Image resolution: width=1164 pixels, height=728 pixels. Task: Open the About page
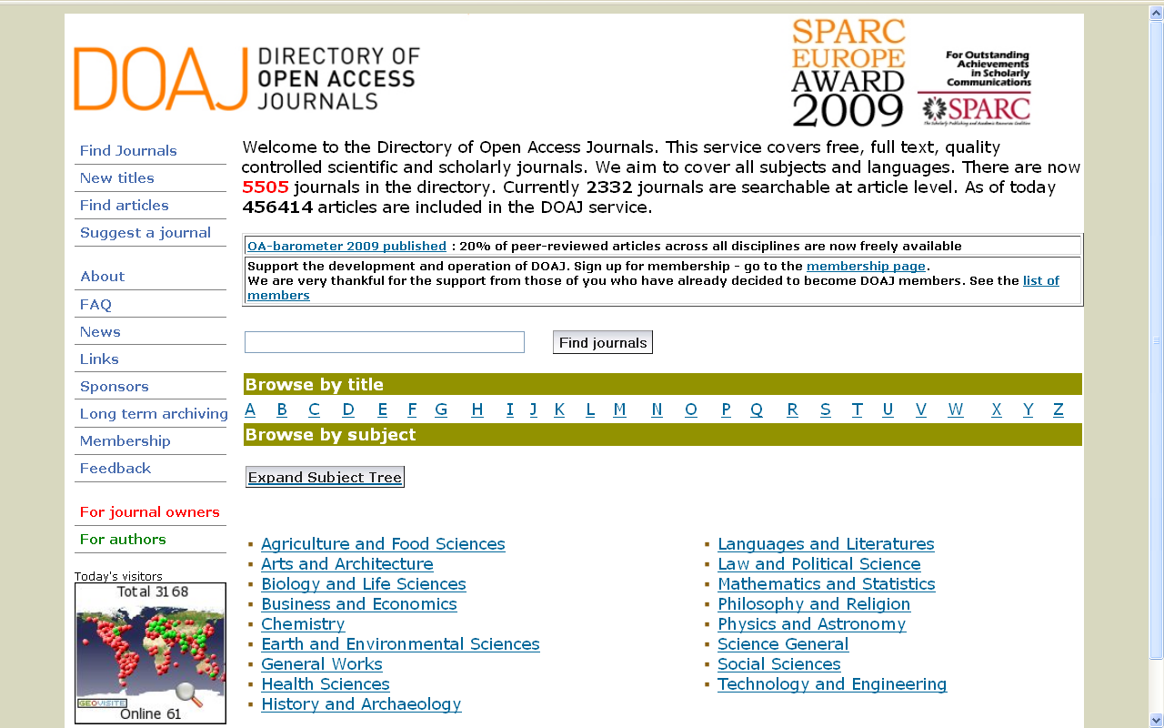[103, 277]
